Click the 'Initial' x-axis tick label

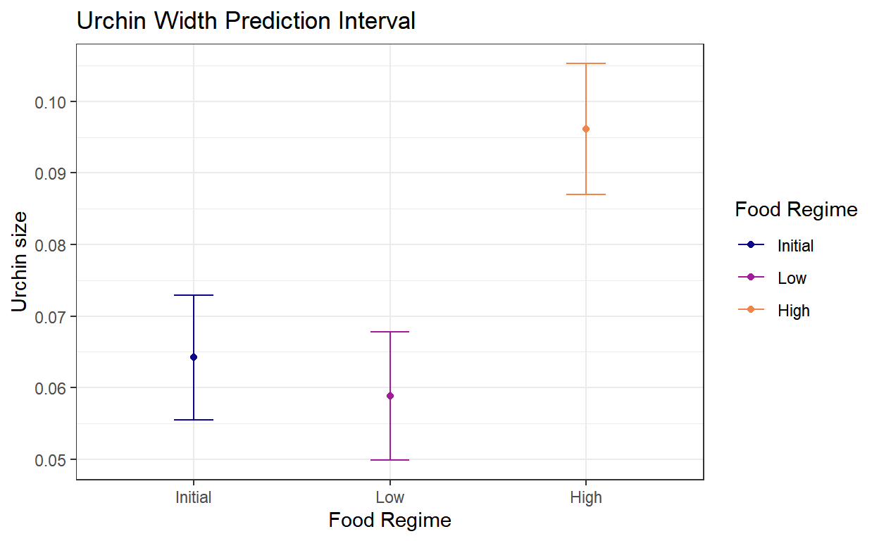194,497
